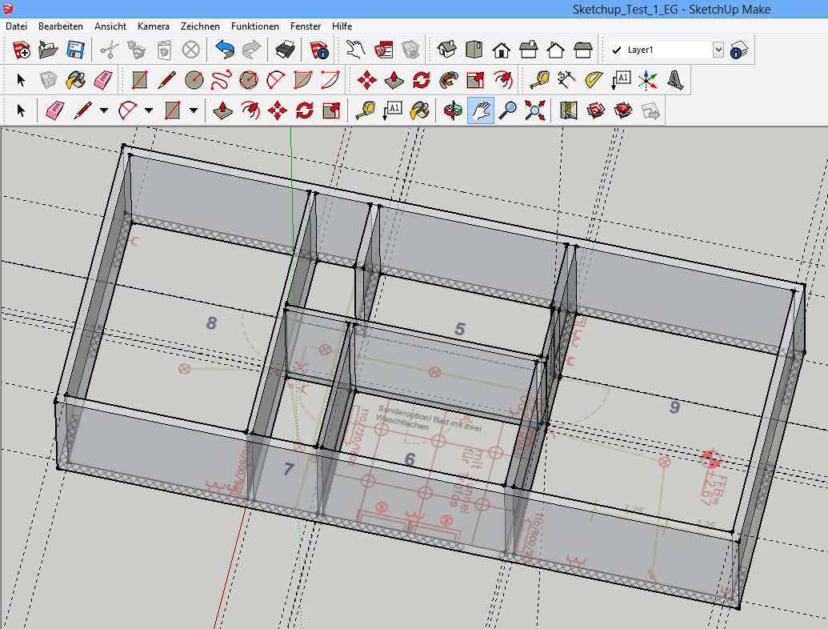
Task: Select the Follow Me tool
Action: click(448, 80)
